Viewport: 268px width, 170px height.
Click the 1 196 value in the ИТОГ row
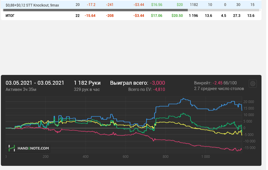[x=193, y=16]
